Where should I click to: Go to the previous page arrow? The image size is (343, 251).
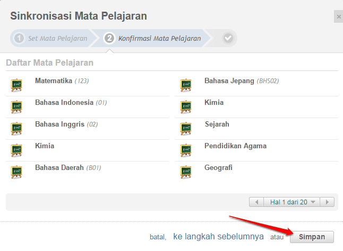[256, 202]
